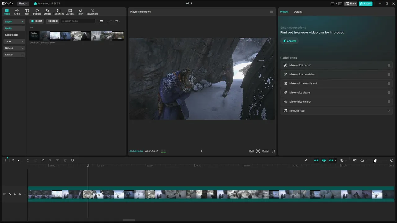Viewport: 397px width, 223px height.
Task: Switch to the Details tab
Action: [298, 12]
